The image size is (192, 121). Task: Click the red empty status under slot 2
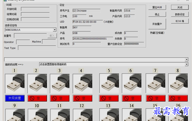37,98
